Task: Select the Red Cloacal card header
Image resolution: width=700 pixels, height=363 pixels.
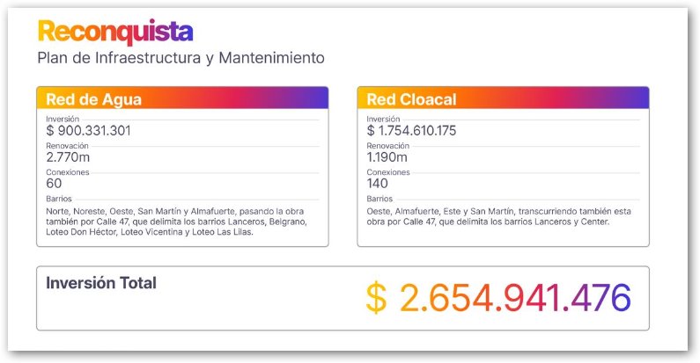Action: coord(503,98)
